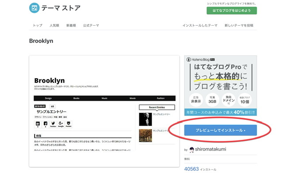The image size is (283, 173).
Task: Click the autumn trees thumbnail in Recent Entries
Action: point(145,136)
